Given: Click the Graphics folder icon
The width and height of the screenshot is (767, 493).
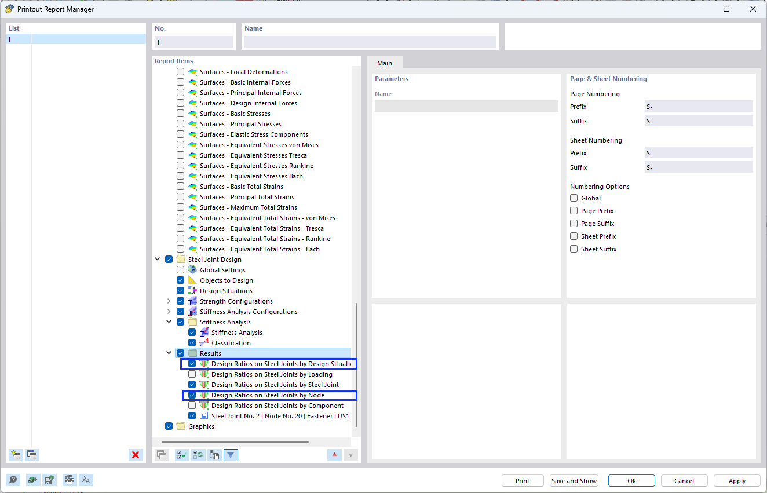Looking at the screenshot, I should (x=181, y=426).
